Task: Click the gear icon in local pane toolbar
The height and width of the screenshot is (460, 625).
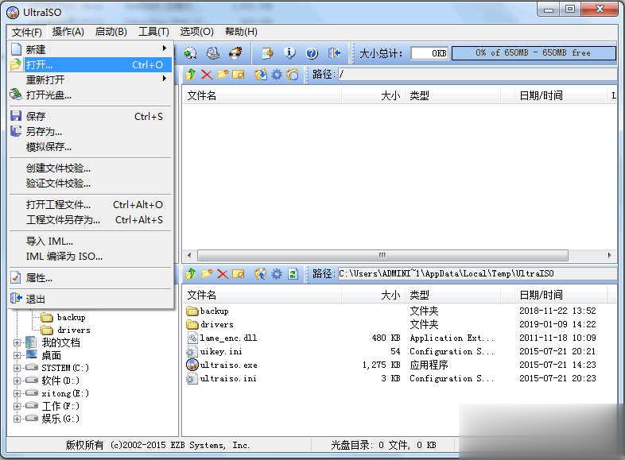Action: pyautogui.click(x=277, y=273)
